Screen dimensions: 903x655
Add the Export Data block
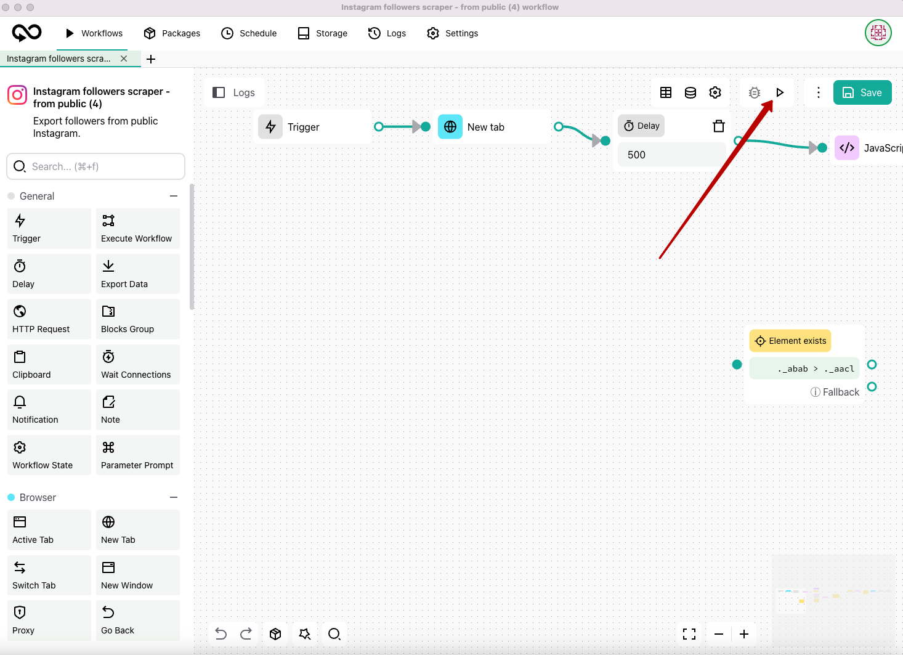point(138,274)
